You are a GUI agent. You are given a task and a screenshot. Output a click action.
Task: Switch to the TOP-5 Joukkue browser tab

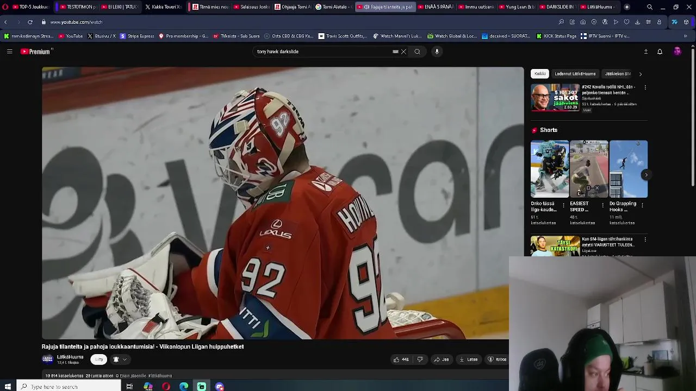pos(30,7)
